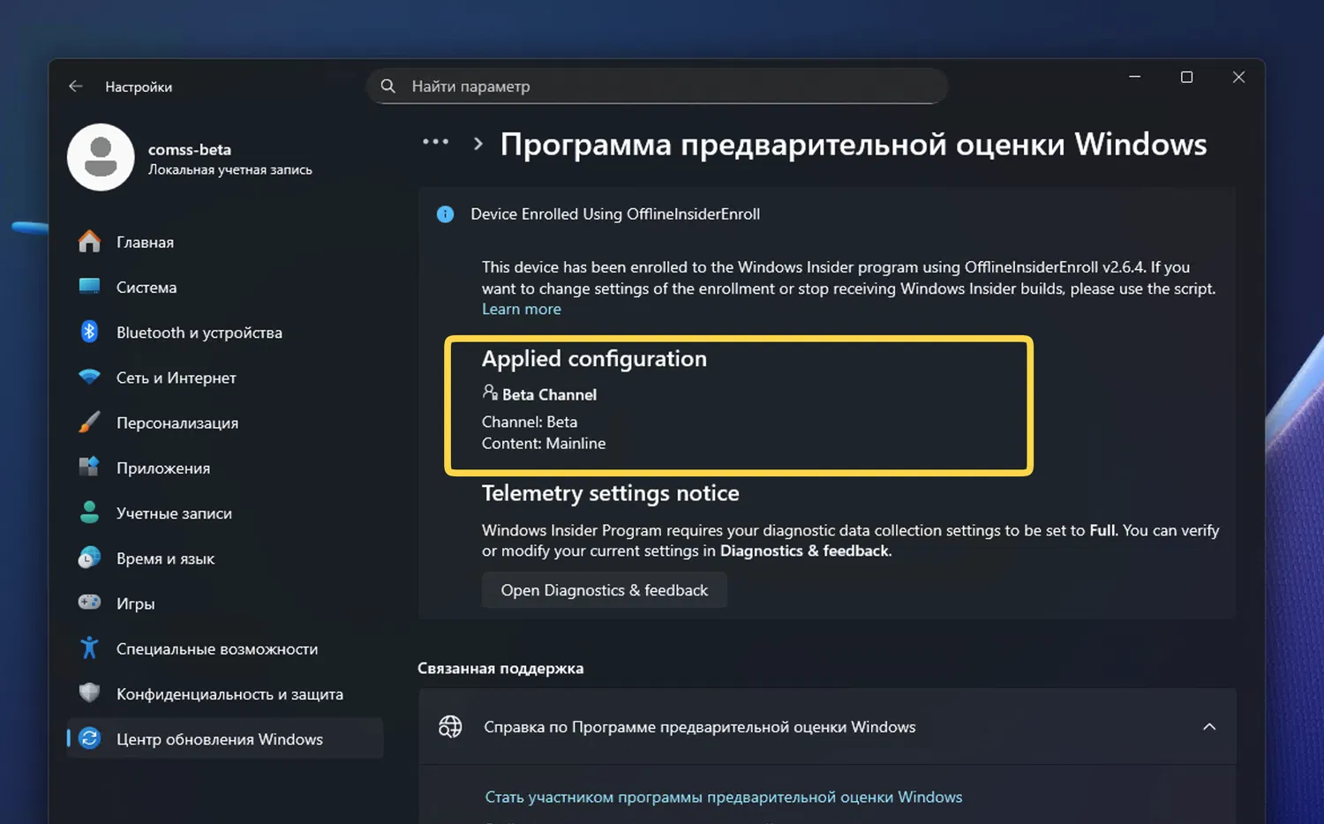Image resolution: width=1324 pixels, height=824 pixels.
Task: Open Главная settings page
Action: point(225,242)
